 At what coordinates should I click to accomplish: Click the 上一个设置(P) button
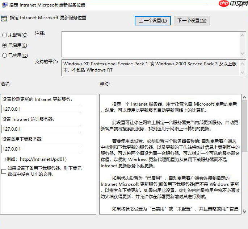(x=153, y=21)
